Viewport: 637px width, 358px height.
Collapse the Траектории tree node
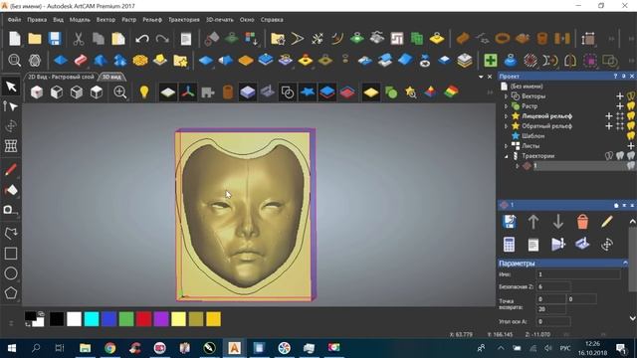pos(507,156)
